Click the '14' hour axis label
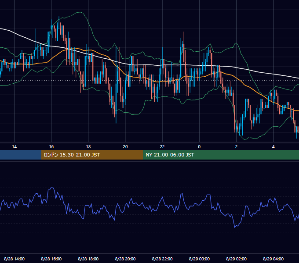 (x=15, y=147)
